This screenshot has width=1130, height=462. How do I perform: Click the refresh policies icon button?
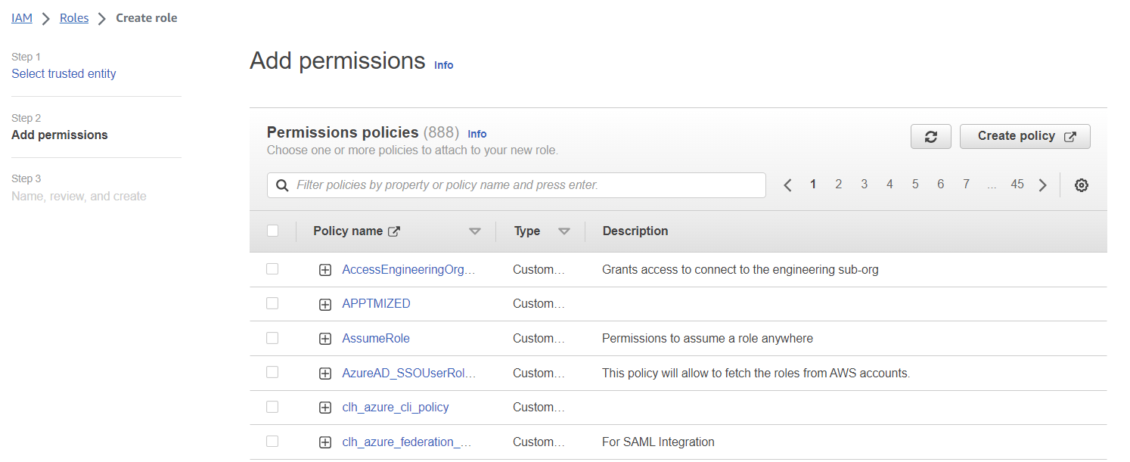(x=930, y=137)
